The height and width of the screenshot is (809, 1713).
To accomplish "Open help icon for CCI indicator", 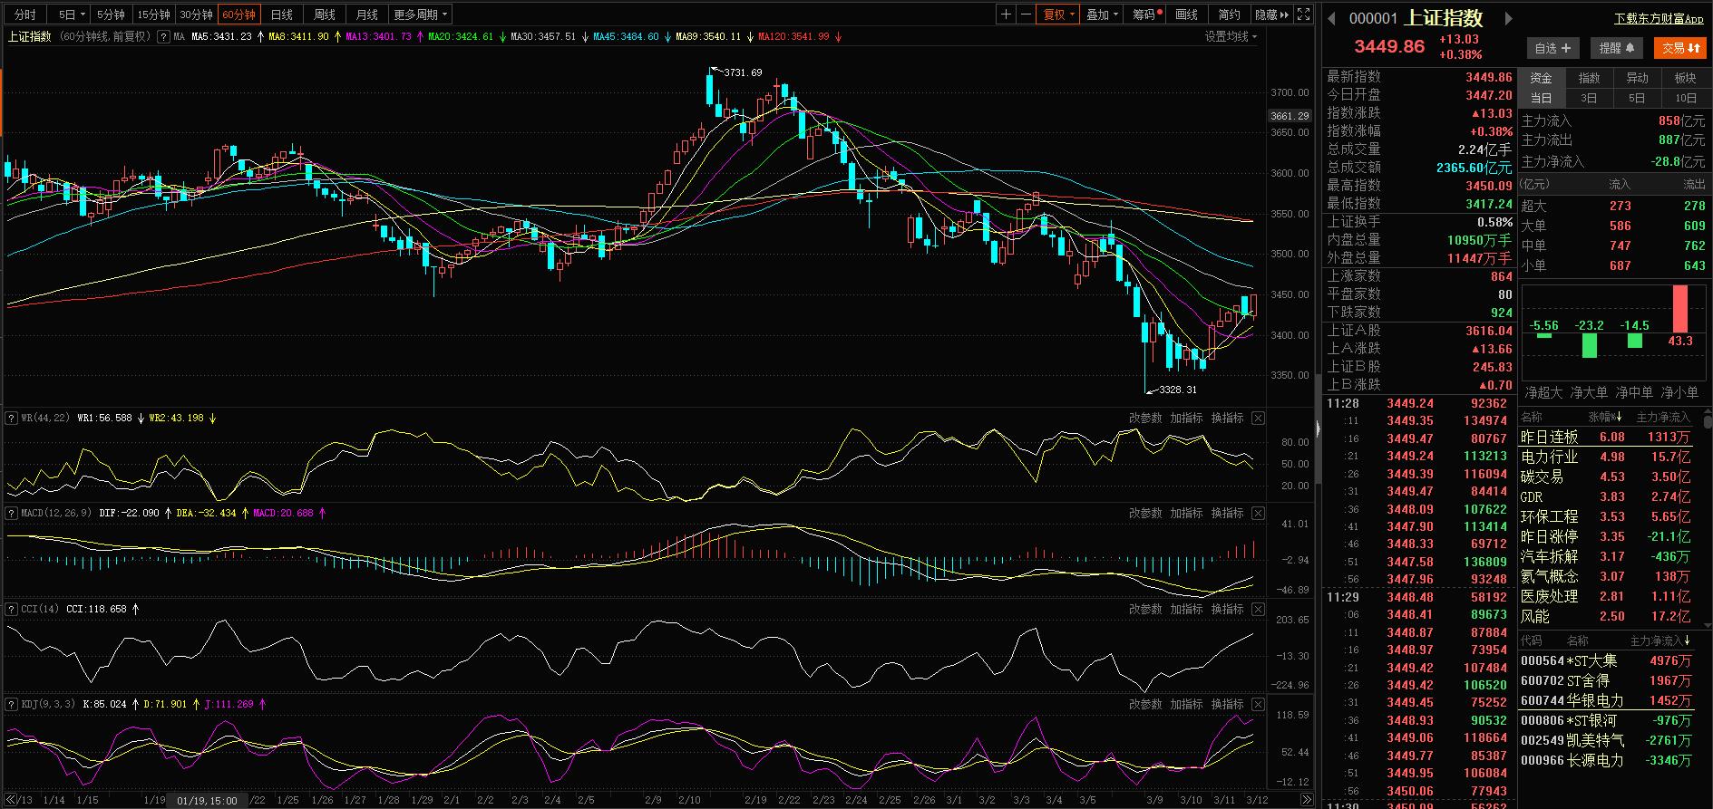I will coord(12,609).
